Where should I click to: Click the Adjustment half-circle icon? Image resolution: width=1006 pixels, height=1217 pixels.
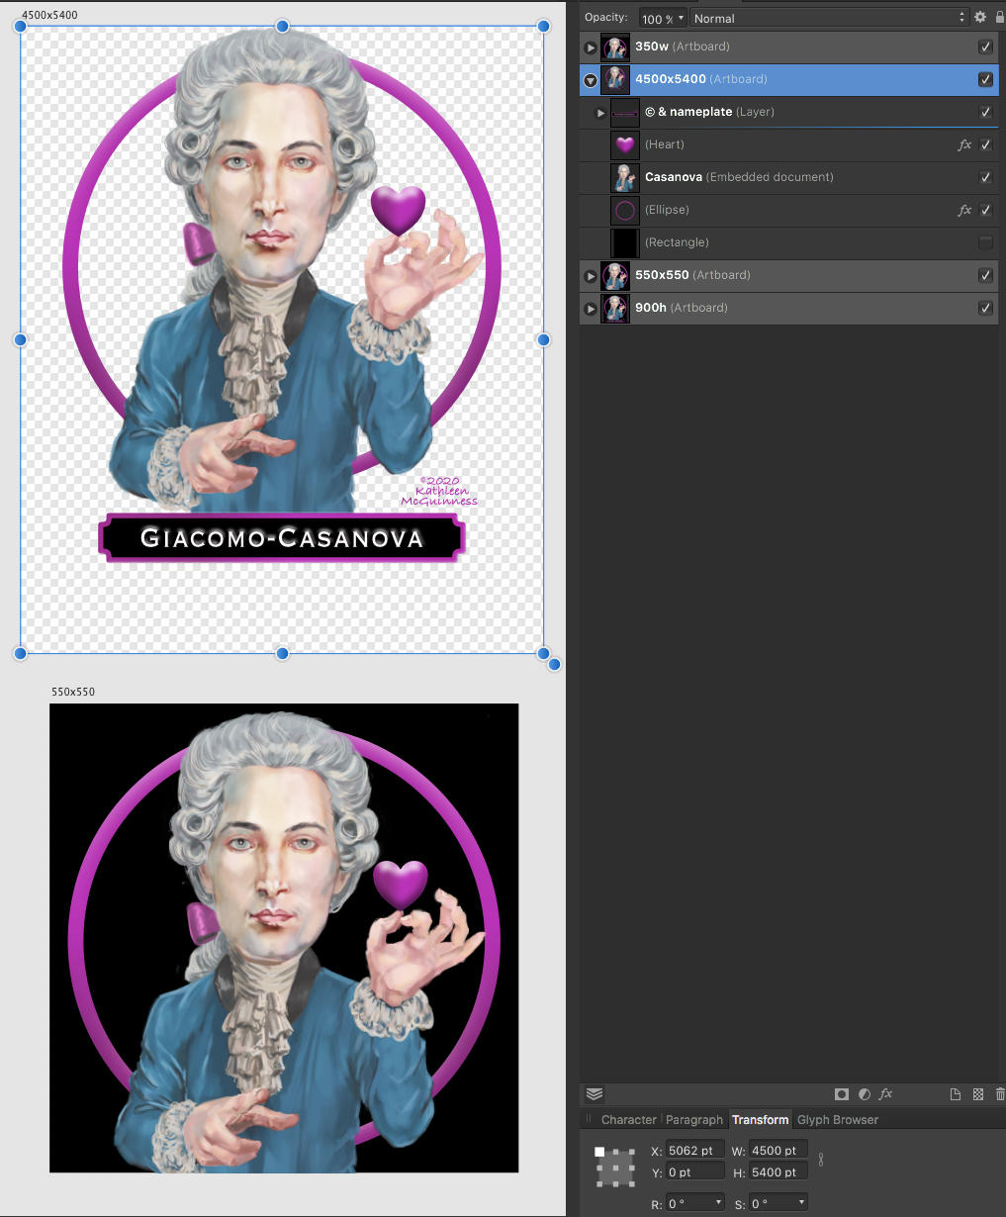click(865, 1094)
